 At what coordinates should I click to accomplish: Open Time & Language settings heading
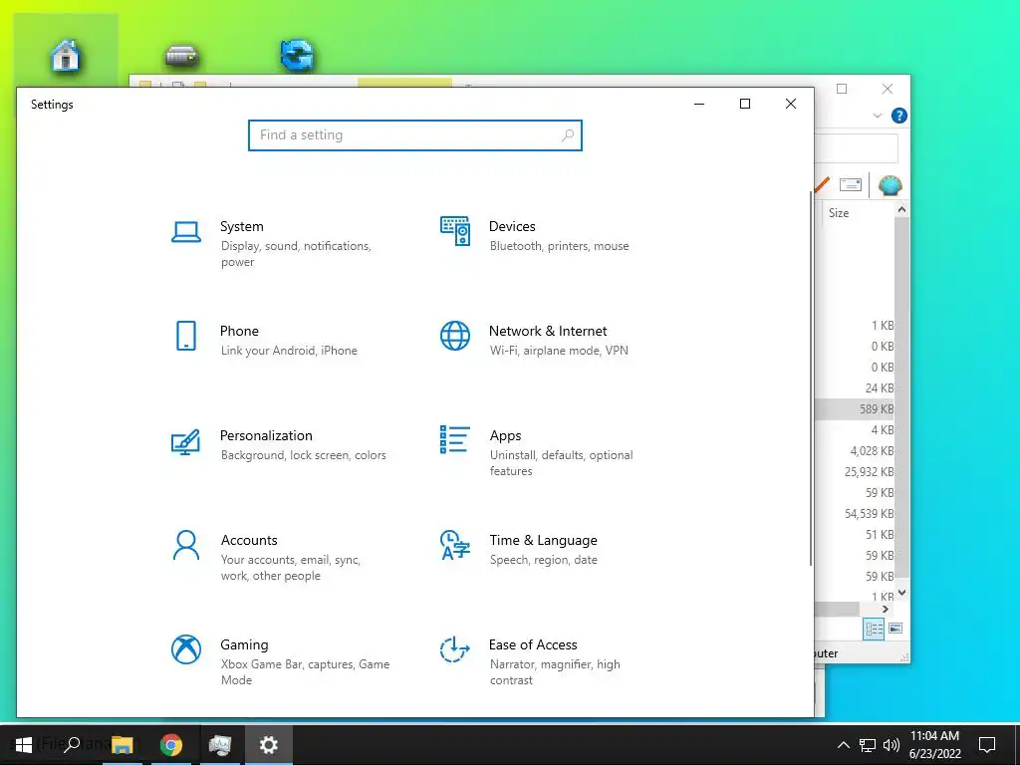click(x=543, y=541)
